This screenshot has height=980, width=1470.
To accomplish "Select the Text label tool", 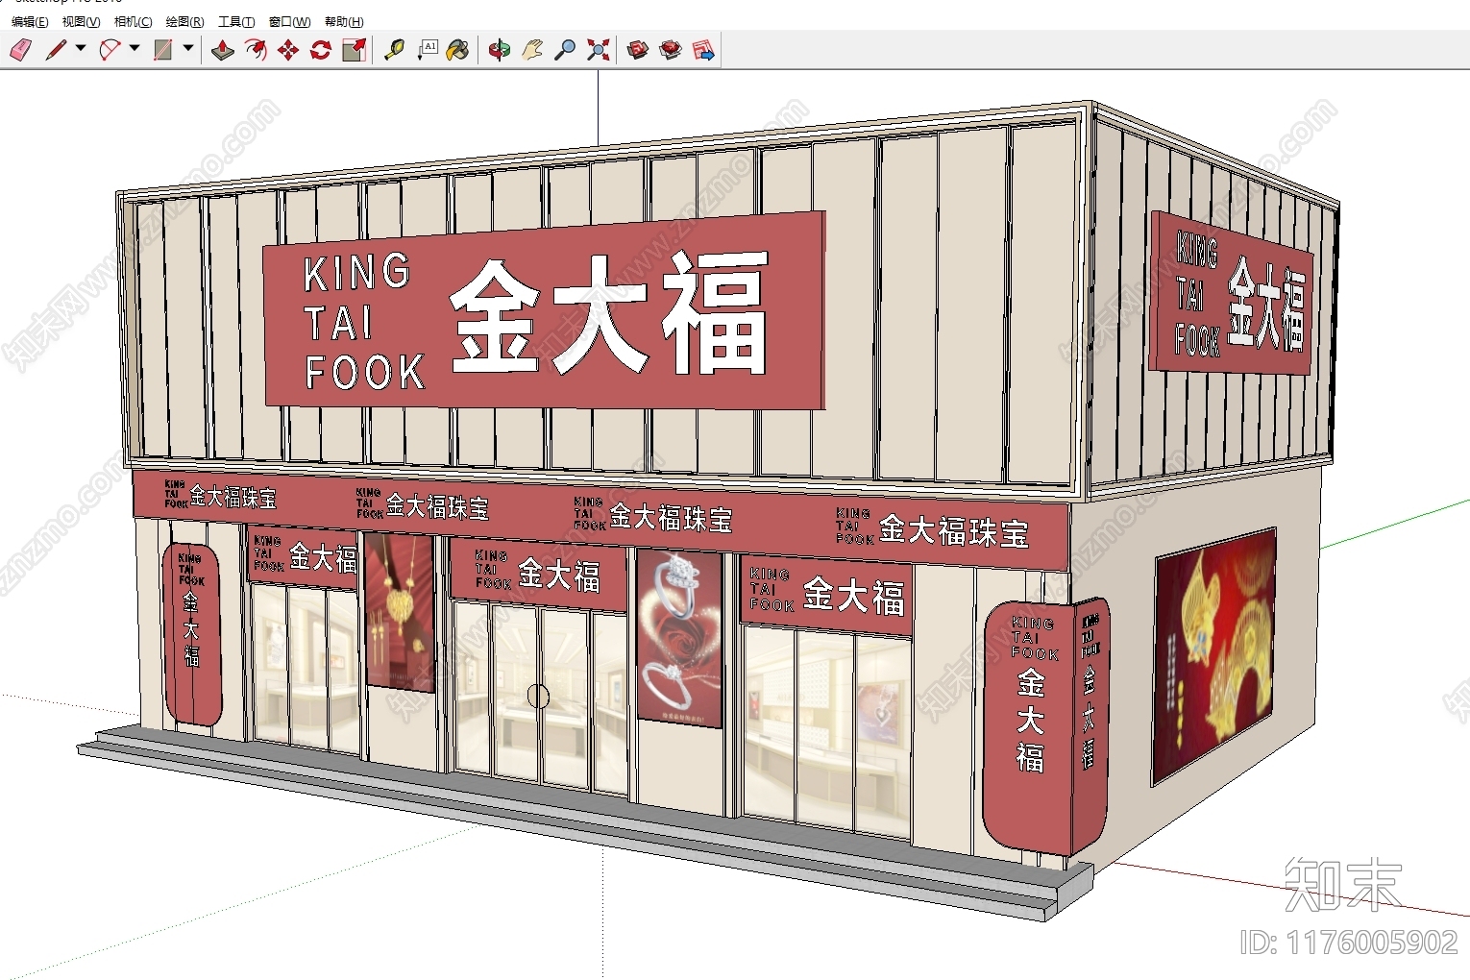I will coord(427,50).
